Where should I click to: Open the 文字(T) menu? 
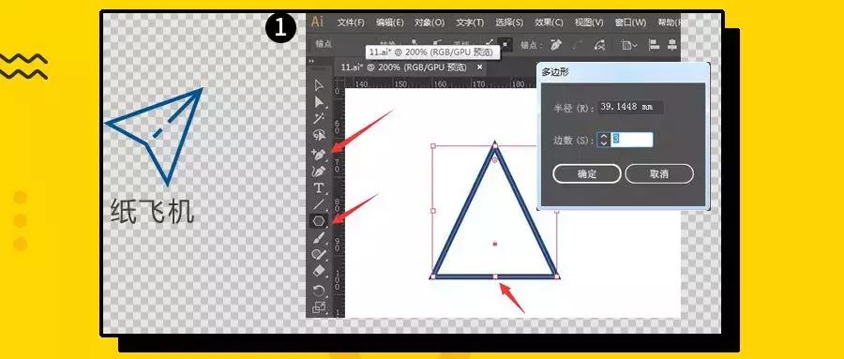pyautogui.click(x=470, y=22)
